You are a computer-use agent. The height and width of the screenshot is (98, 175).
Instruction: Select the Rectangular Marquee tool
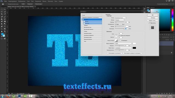(x=2, y=9)
